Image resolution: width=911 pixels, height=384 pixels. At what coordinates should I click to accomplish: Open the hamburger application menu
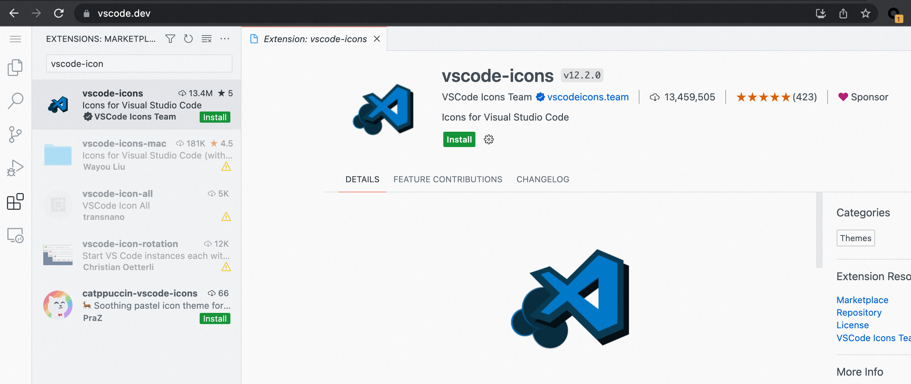click(15, 39)
